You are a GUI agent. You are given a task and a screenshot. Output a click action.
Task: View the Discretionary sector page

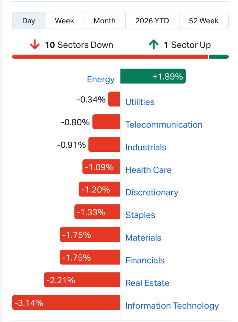click(152, 192)
